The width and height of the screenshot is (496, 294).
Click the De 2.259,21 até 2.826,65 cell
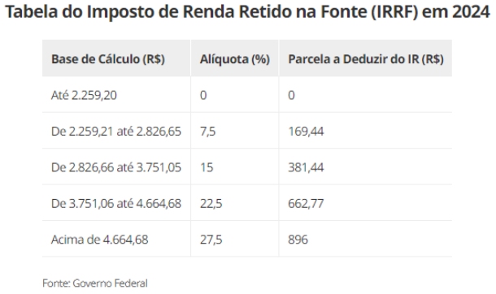(x=116, y=131)
